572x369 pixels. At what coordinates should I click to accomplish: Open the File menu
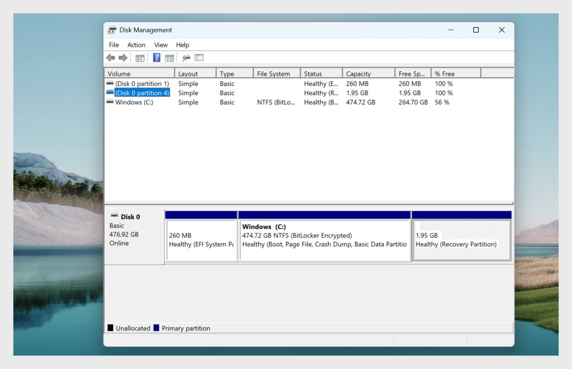pyautogui.click(x=113, y=45)
